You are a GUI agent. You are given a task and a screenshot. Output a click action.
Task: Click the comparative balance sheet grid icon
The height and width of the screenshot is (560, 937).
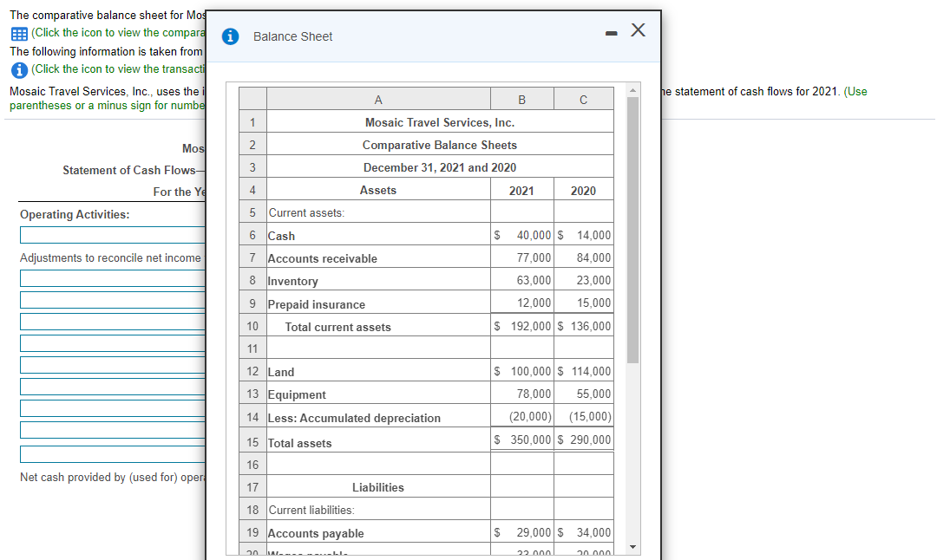[x=19, y=34]
